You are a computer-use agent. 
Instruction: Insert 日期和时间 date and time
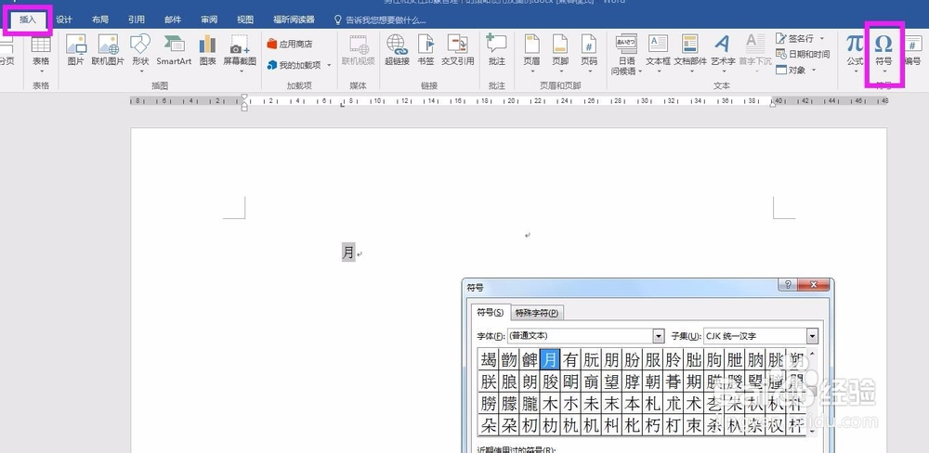803,54
